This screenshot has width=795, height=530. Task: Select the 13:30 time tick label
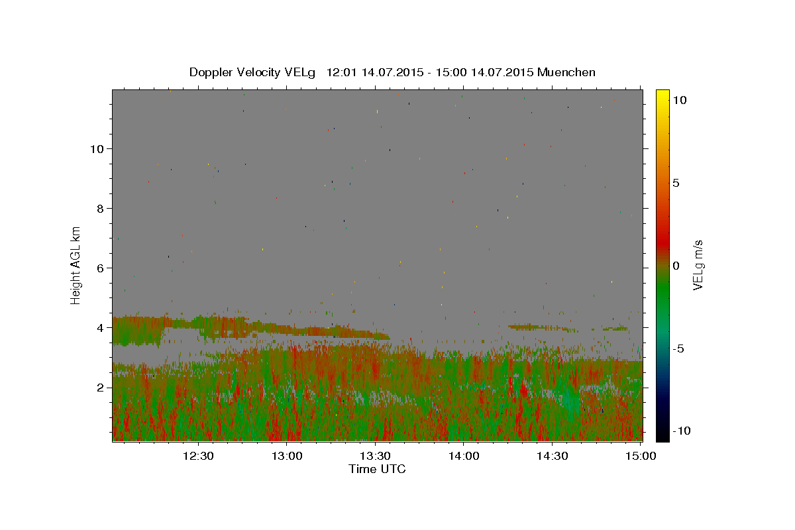376,456
